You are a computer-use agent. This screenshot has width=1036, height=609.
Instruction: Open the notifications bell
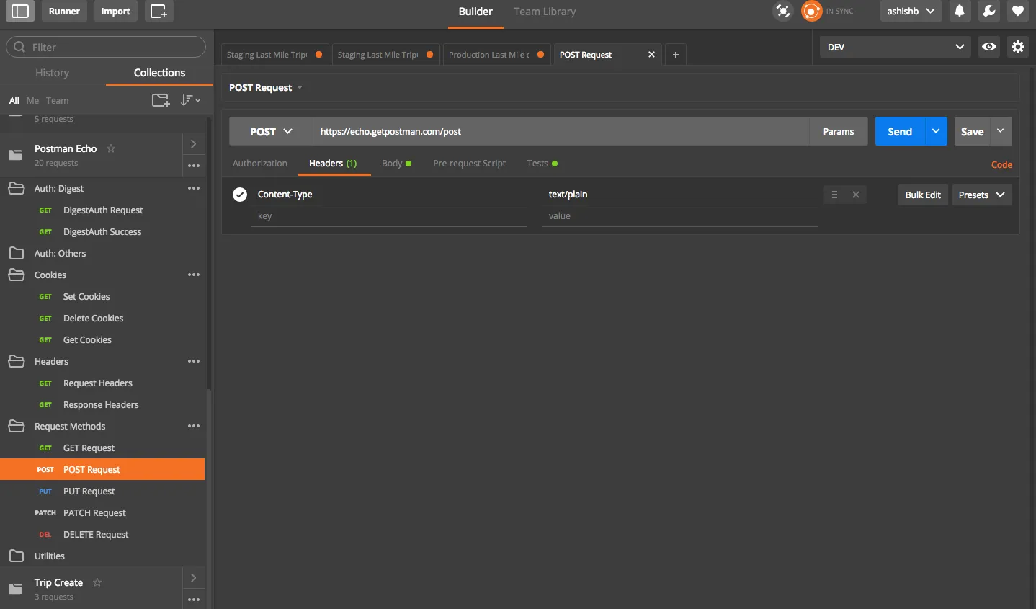[960, 11]
